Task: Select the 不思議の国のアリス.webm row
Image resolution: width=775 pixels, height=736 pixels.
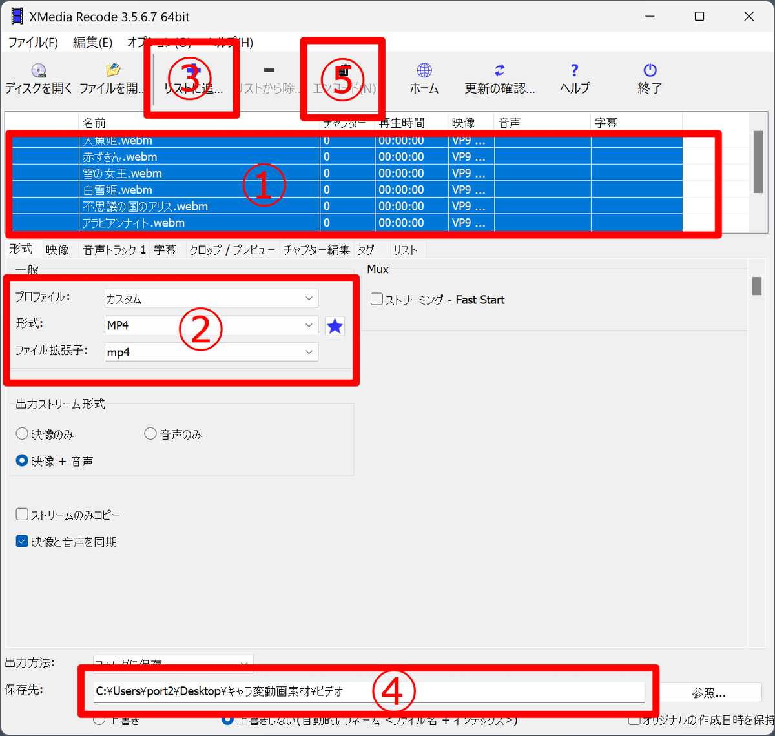Action: coord(347,207)
